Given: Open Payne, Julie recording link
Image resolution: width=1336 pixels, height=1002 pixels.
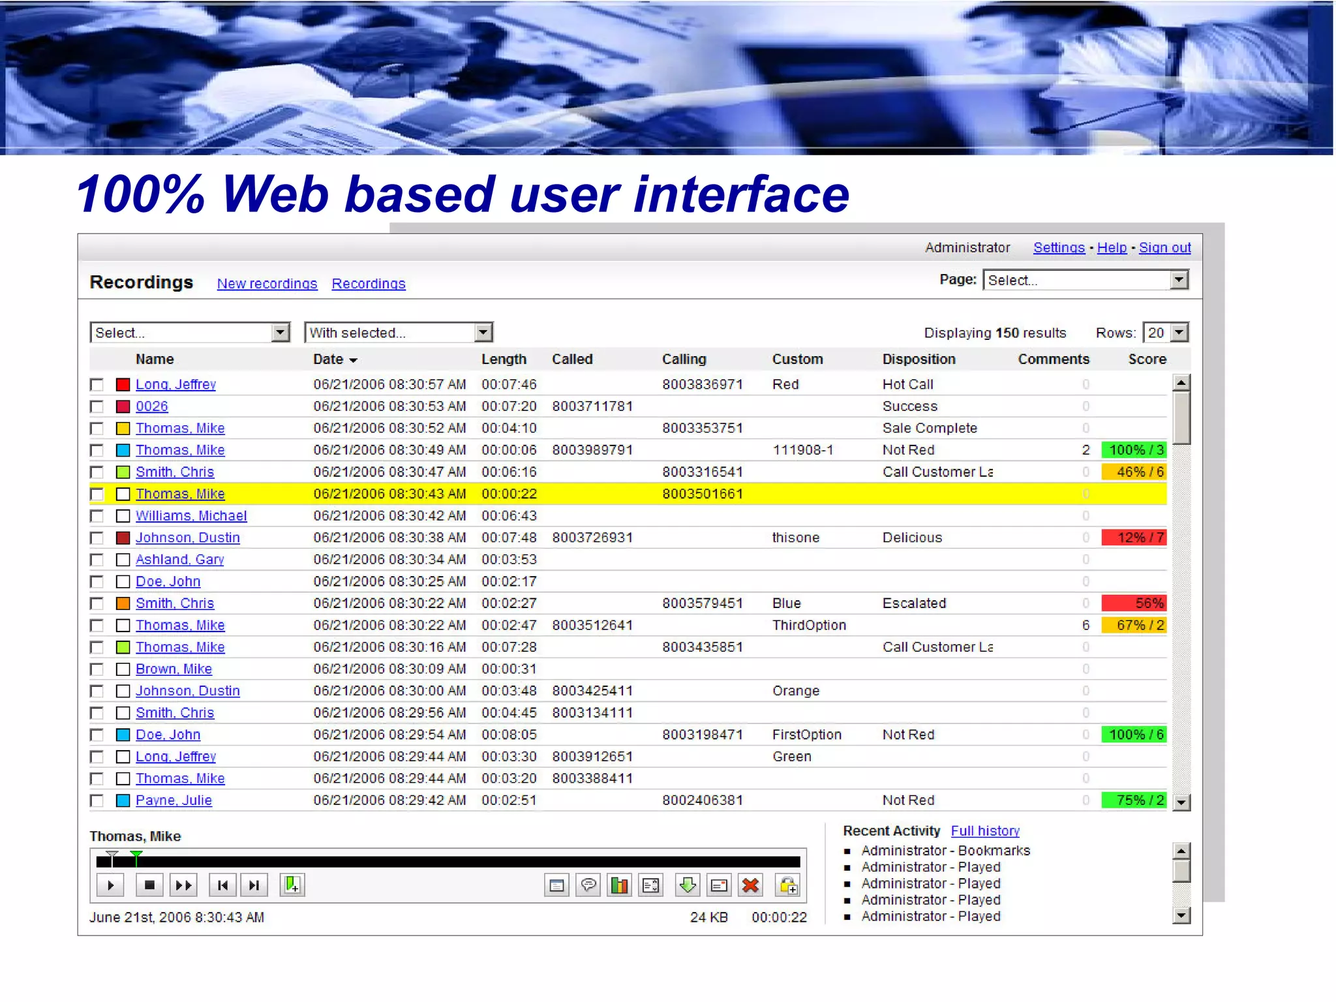Looking at the screenshot, I should (x=174, y=800).
